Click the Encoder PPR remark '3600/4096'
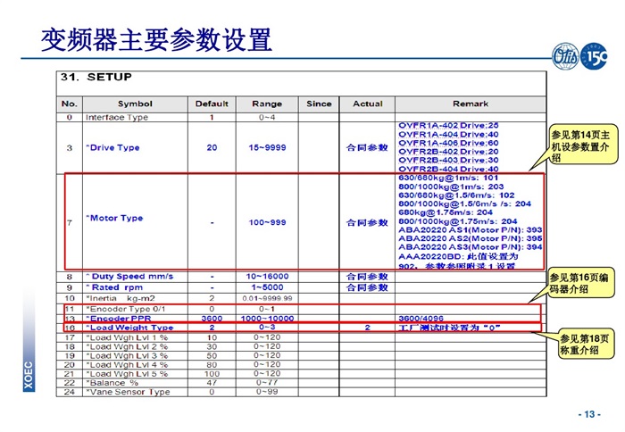 (421, 319)
